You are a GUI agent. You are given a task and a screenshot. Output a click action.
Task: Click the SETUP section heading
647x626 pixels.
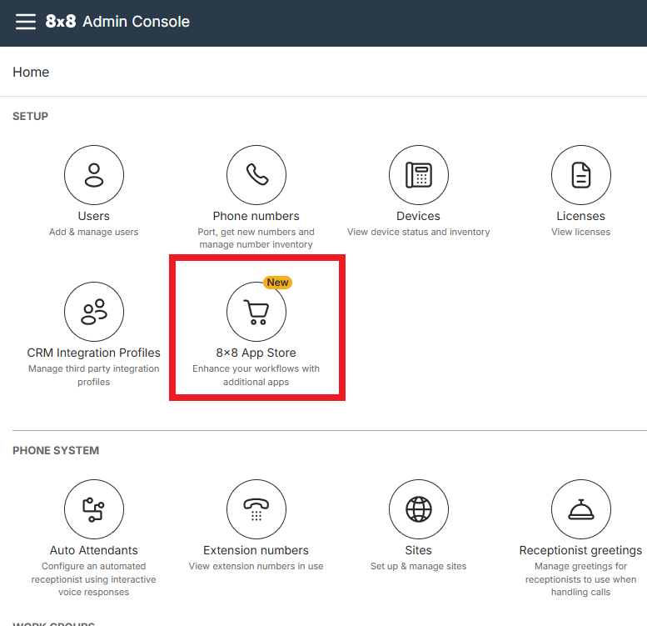pyautogui.click(x=31, y=117)
